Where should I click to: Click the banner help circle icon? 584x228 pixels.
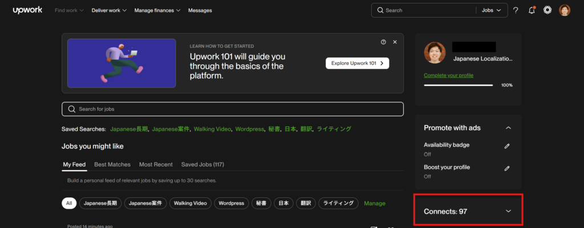tap(383, 42)
